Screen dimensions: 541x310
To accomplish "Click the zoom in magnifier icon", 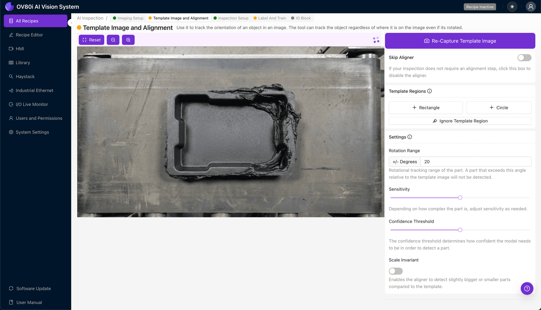I will click(128, 40).
